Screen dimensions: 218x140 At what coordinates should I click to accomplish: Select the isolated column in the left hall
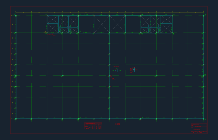click(63, 76)
